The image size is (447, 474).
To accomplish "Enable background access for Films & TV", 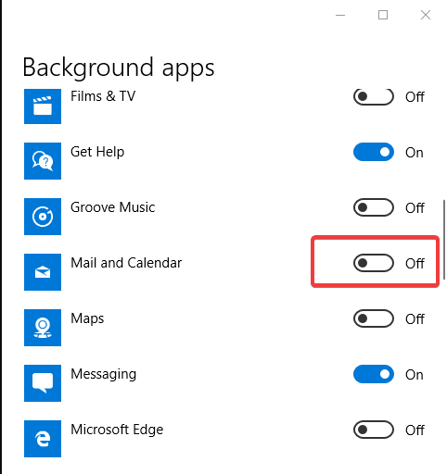I will pos(374,97).
